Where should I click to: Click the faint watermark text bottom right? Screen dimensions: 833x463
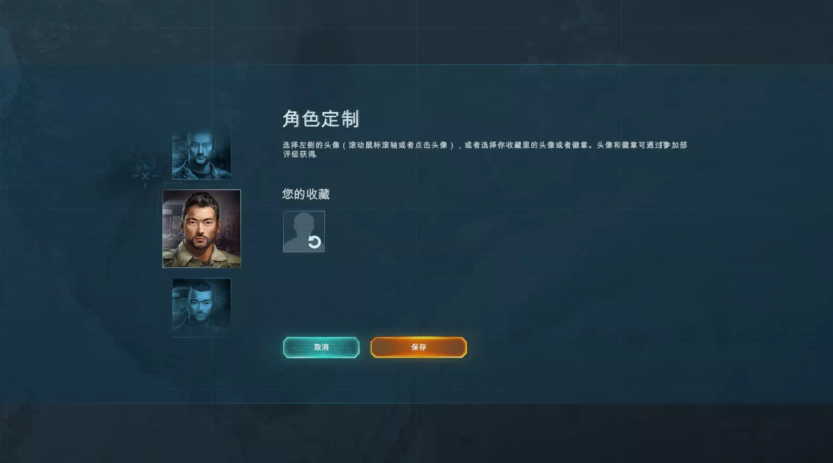tap(755, 430)
